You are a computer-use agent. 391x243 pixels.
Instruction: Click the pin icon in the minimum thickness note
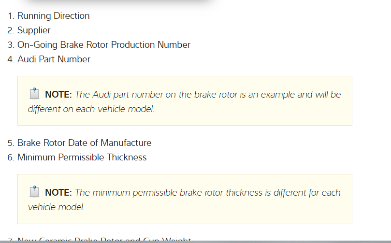34,192
